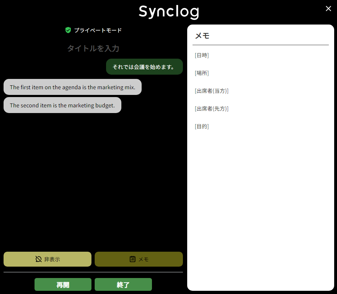Toggle transcript visibility with 非表示 button
The height and width of the screenshot is (294, 337).
coord(47,259)
